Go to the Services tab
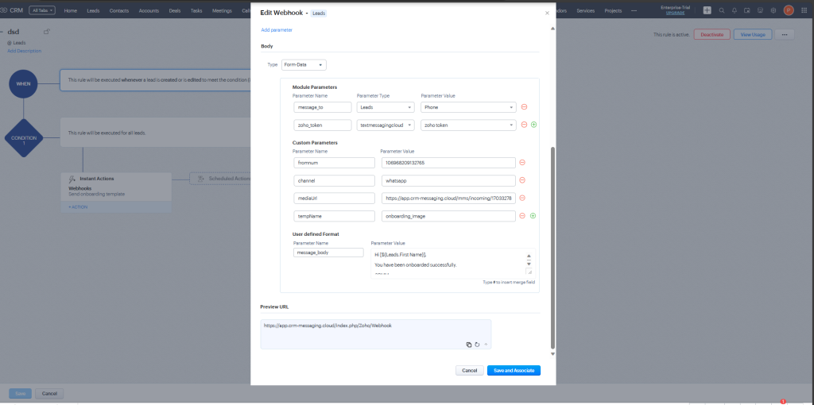The width and height of the screenshot is (814, 405). [586, 10]
